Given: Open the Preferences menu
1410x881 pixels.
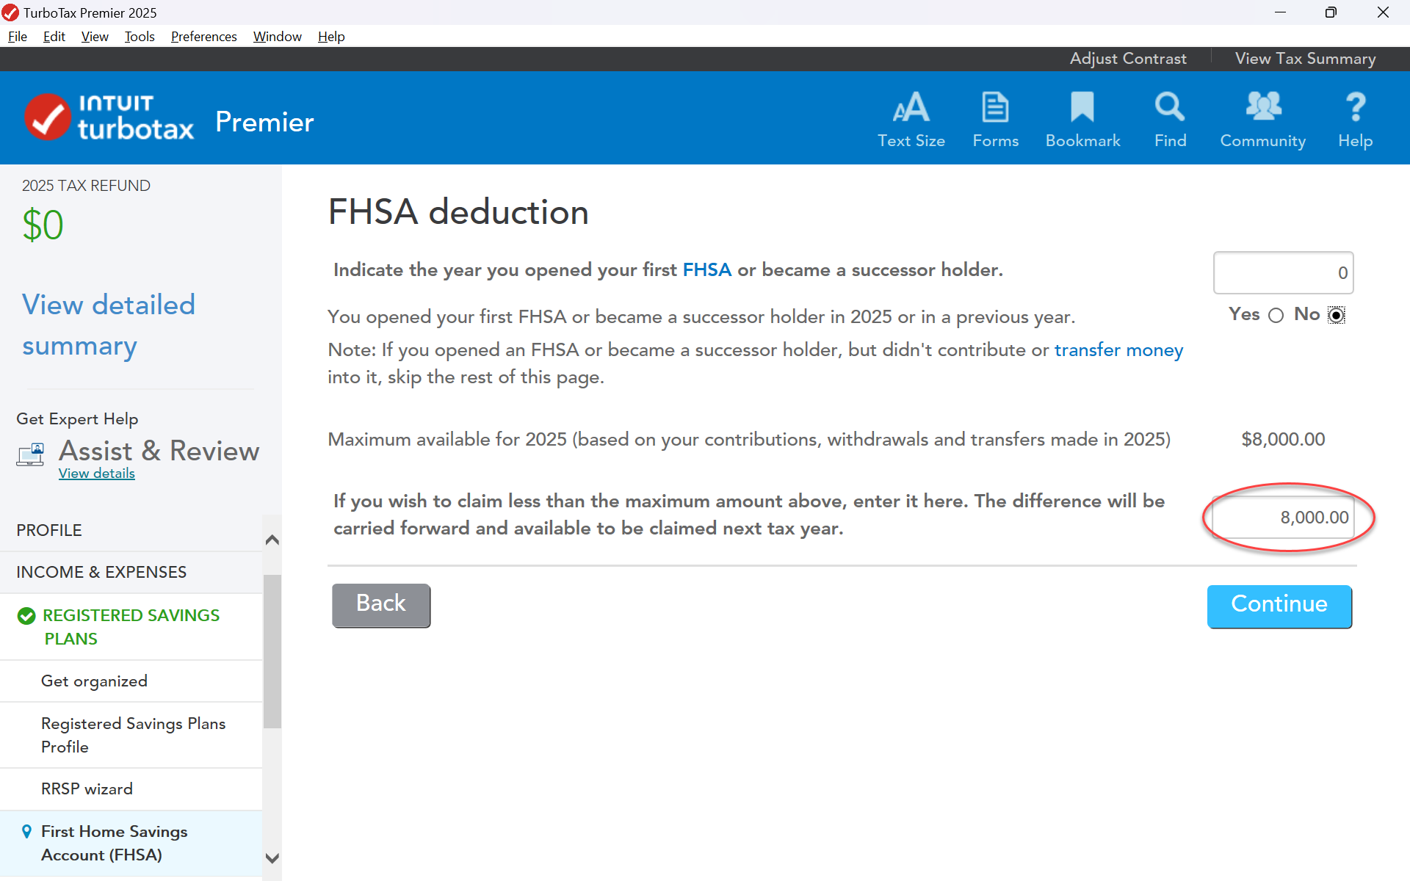Looking at the screenshot, I should (x=203, y=37).
